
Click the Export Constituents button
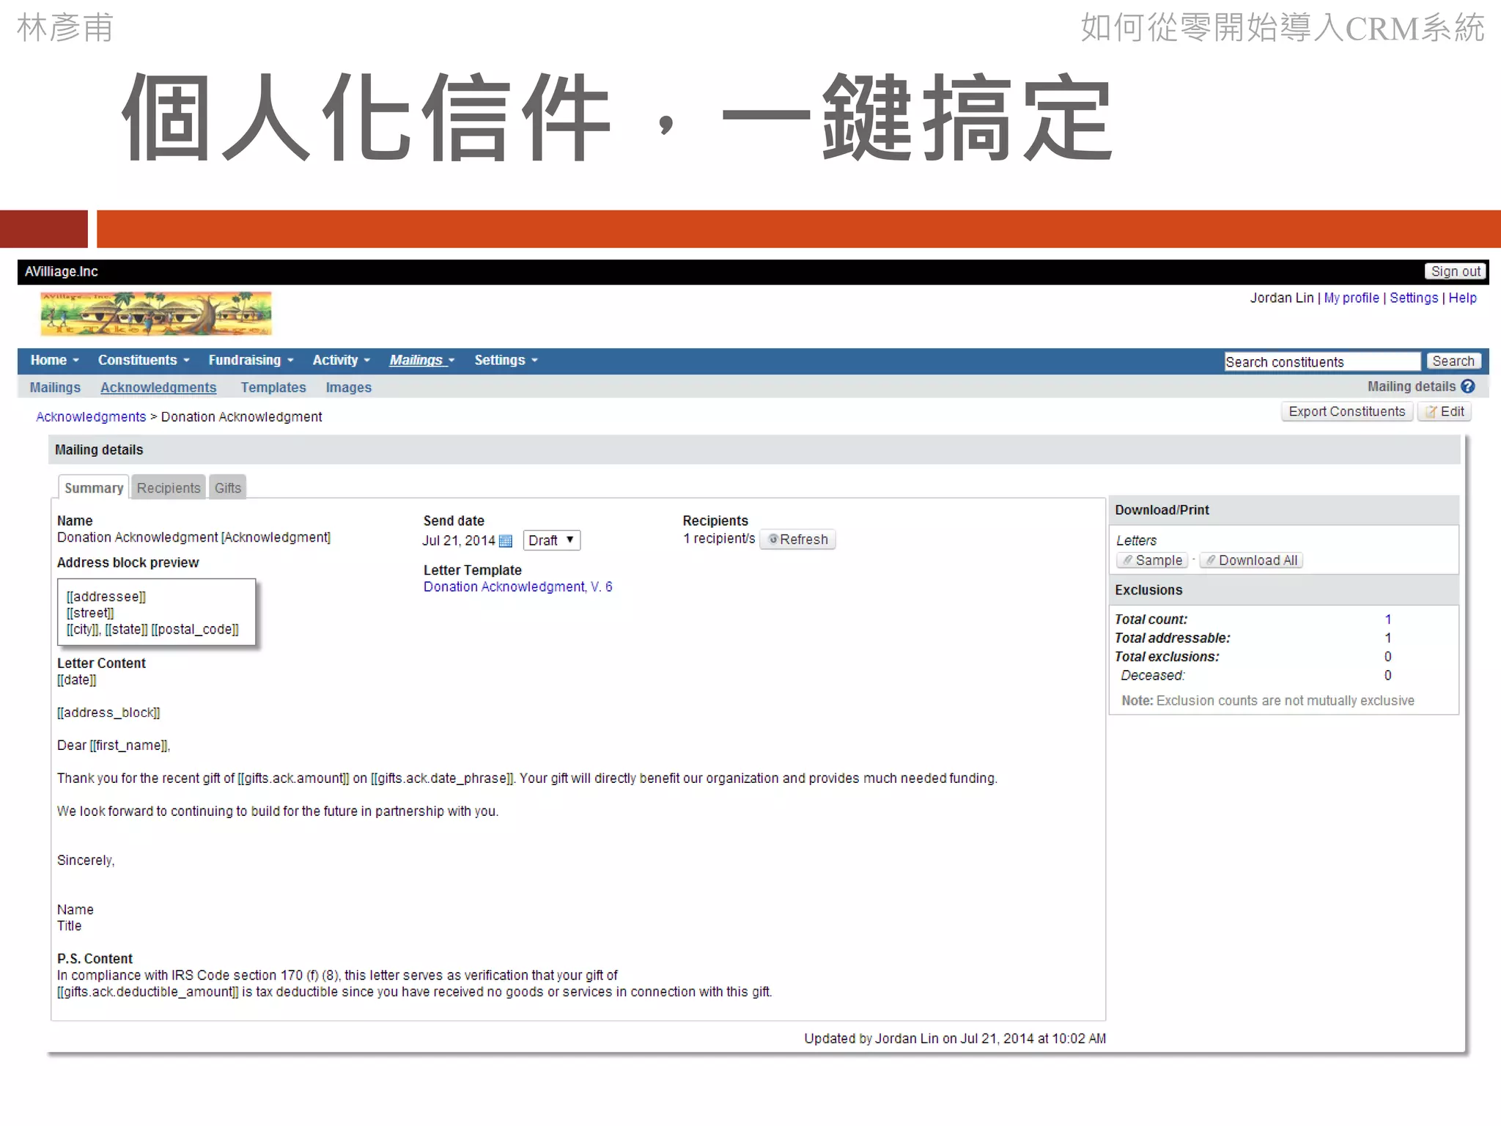pos(1347,411)
